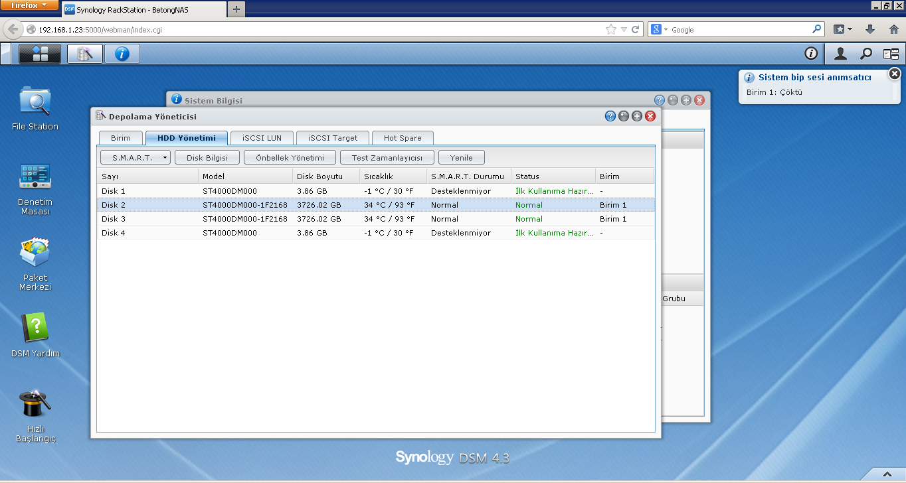This screenshot has width=906, height=483.
Task: Open the Hot Spare tab
Action: tap(403, 138)
